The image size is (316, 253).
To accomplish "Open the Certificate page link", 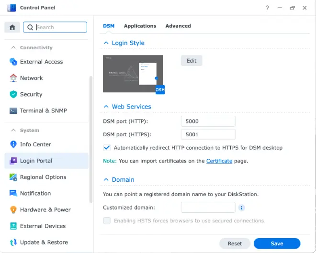I will pos(219,161).
